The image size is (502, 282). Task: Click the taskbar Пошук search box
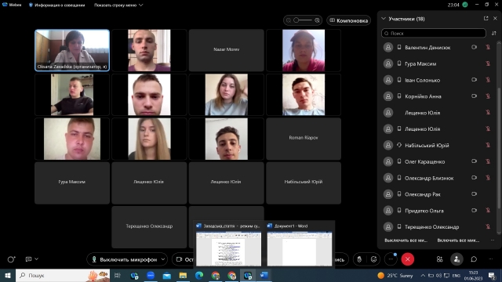pyautogui.click(x=63, y=275)
